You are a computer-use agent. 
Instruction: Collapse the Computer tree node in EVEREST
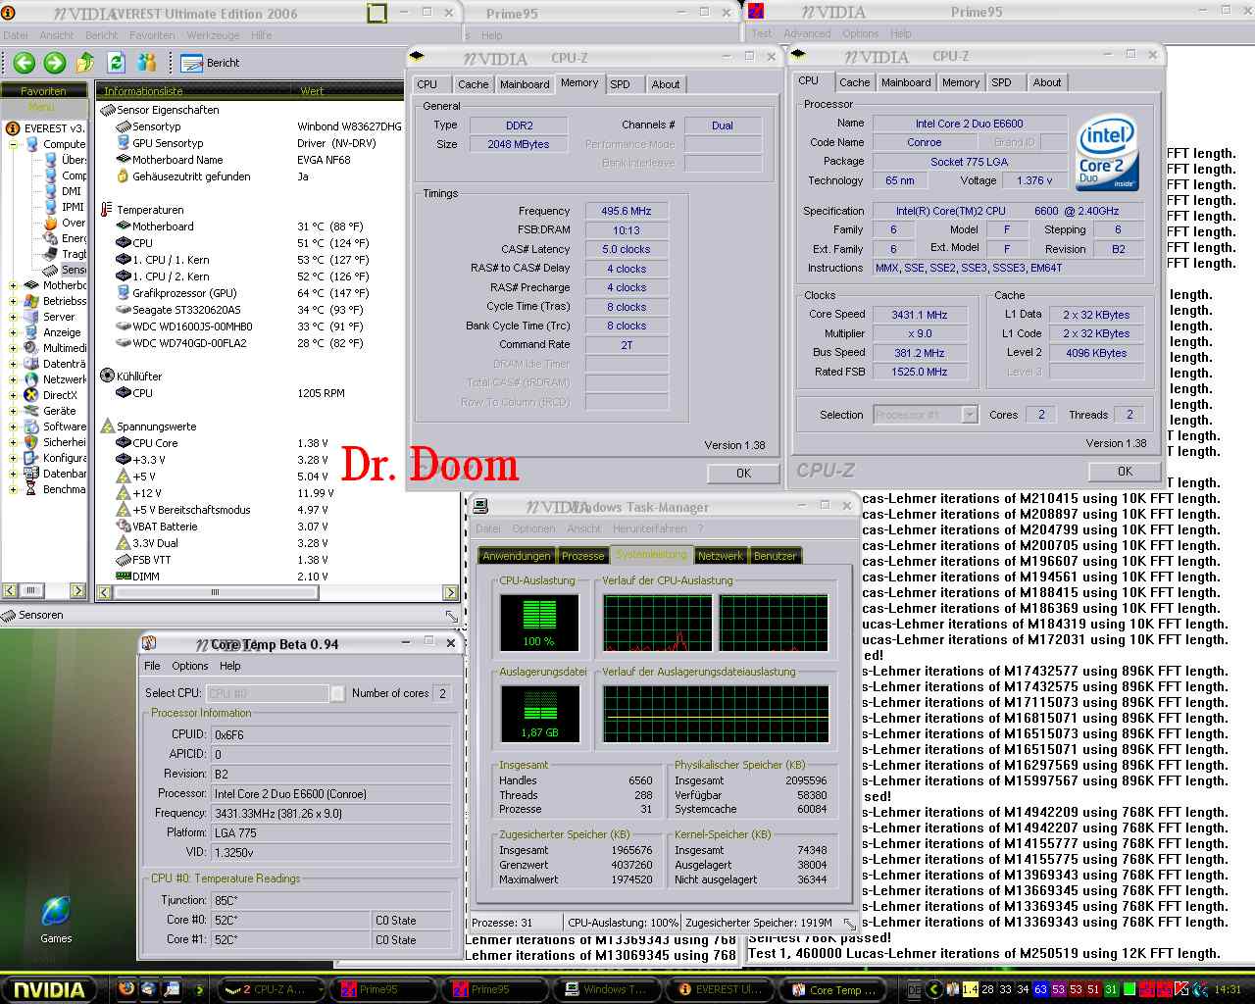pyautogui.click(x=14, y=144)
